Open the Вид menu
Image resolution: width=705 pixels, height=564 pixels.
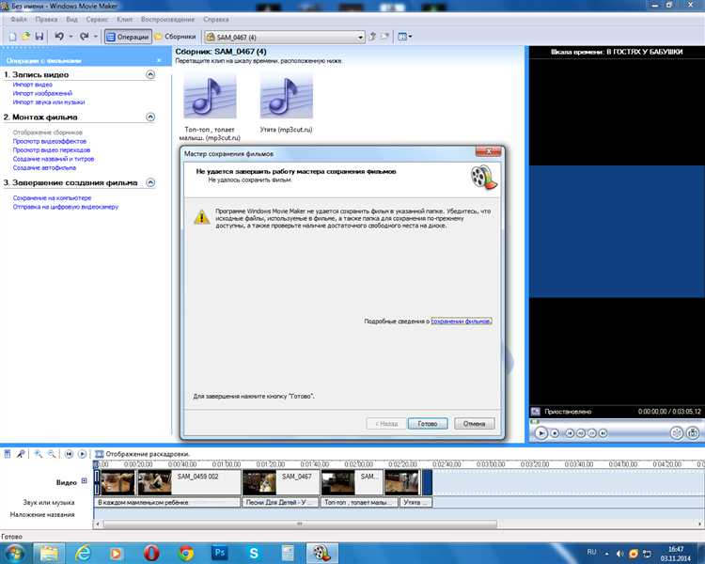[x=72, y=20]
